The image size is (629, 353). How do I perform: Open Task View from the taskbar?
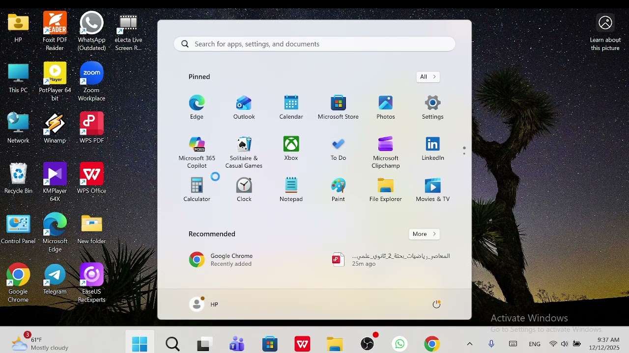(204, 344)
